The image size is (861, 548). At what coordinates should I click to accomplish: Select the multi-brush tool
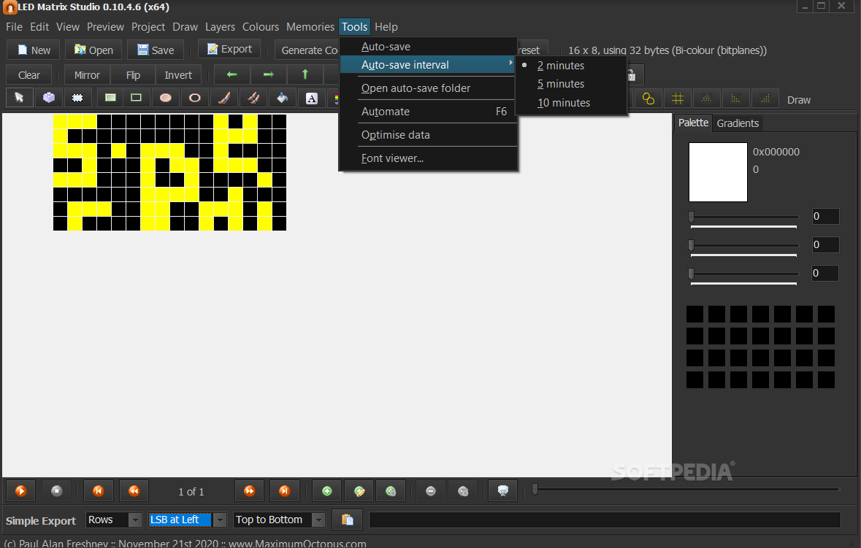253,98
